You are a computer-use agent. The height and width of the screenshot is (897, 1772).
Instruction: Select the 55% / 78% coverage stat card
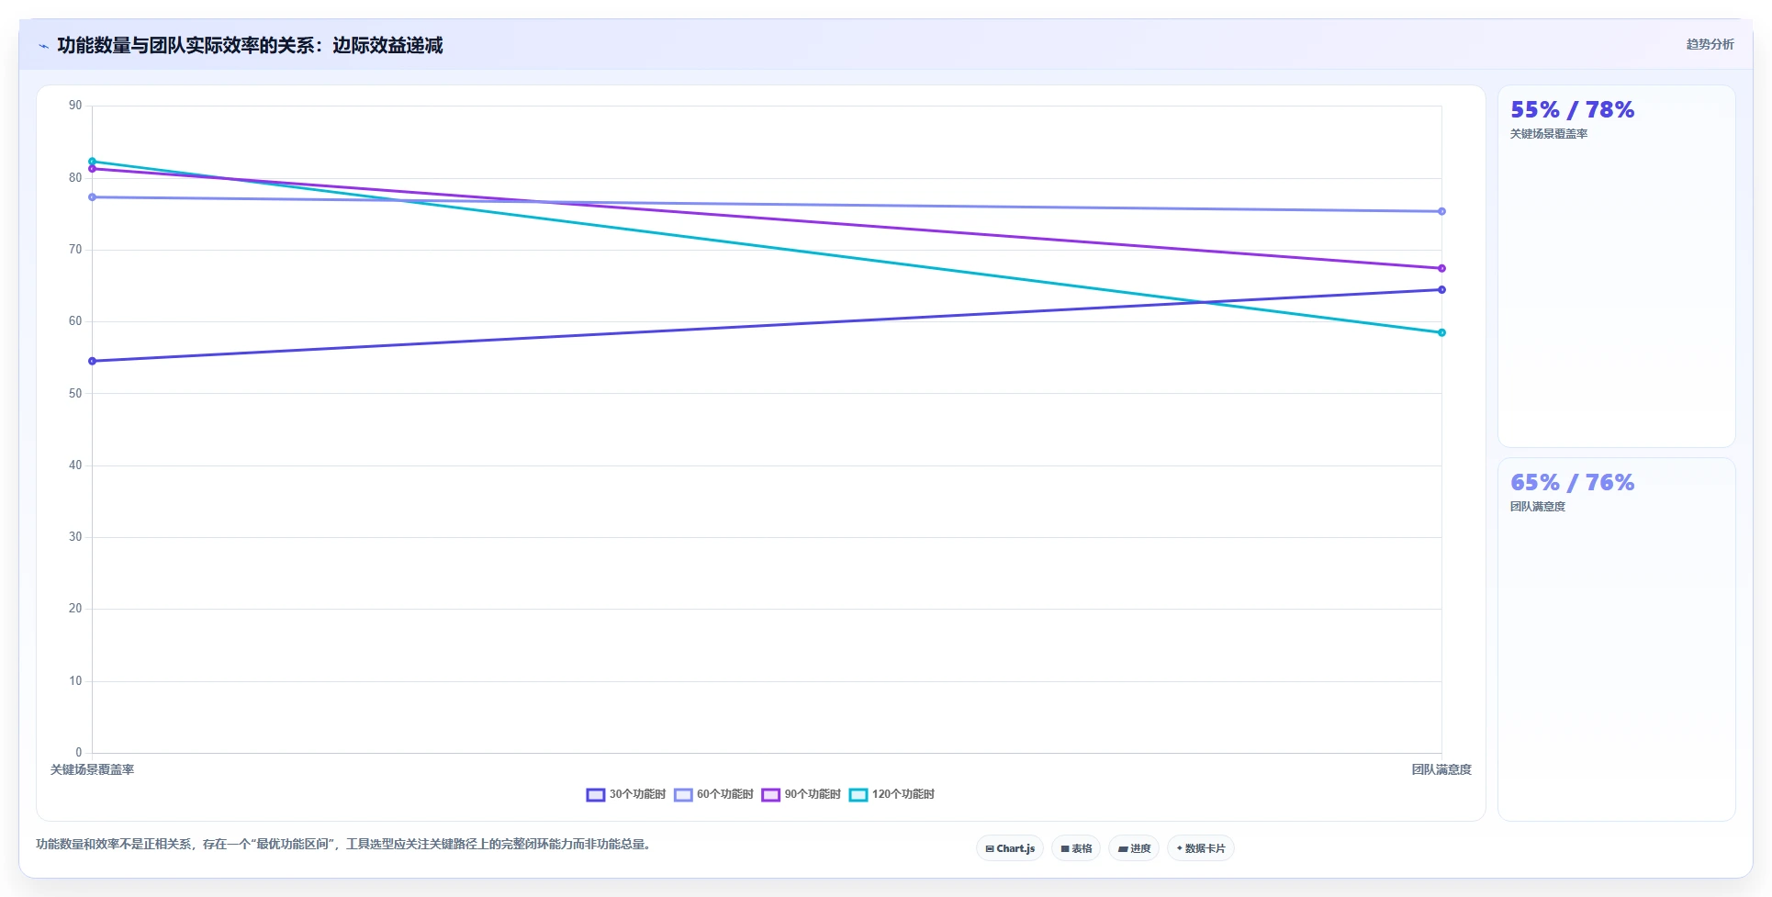click(x=1616, y=266)
